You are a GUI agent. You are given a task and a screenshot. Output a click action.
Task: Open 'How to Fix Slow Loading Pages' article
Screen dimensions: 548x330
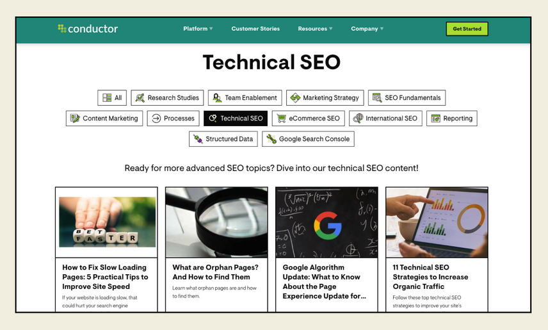[x=105, y=277]
